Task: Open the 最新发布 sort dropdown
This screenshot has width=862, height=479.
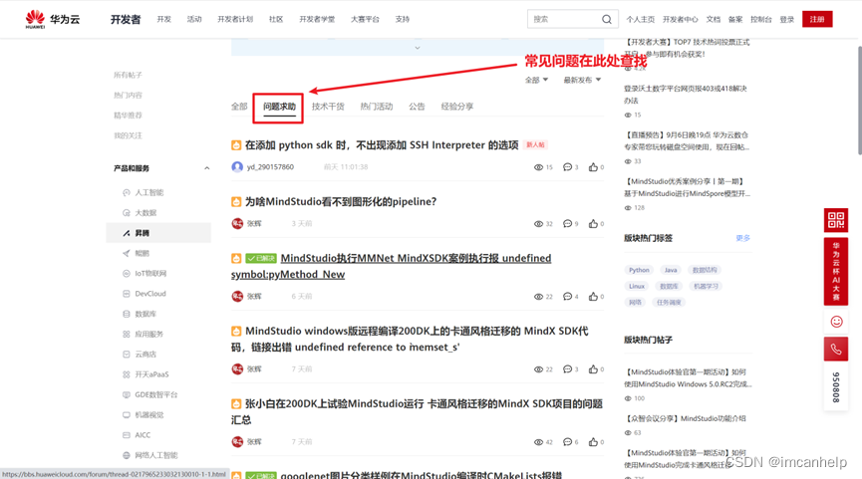Action: coord(582,81)
